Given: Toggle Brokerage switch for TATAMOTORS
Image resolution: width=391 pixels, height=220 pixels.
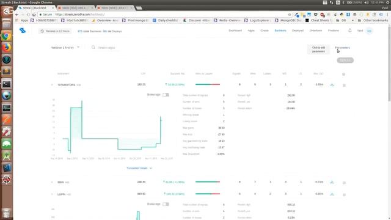Looking at the screenshot, I should tap(166, 95).
